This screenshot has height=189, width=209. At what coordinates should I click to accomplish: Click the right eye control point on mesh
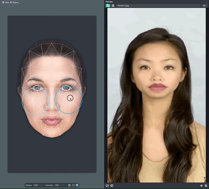(67, 87)
